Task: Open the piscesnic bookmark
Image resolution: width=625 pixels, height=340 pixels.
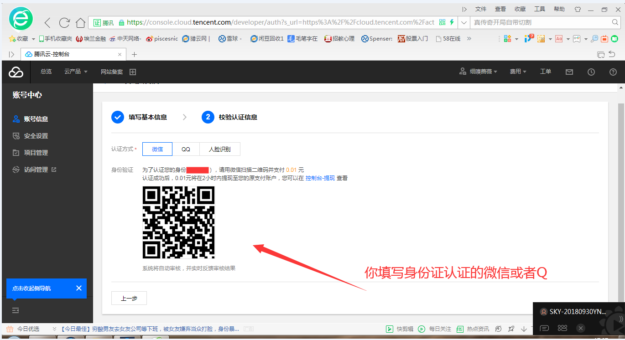Action: click(x=163, y=39)
